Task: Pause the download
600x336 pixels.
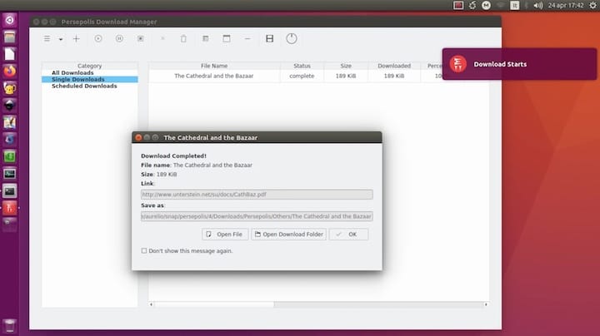Action: click(119, 38)
